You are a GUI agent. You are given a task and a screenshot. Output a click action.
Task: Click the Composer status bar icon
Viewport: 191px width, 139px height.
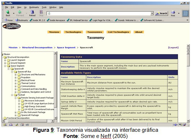[x=16, y=125]
